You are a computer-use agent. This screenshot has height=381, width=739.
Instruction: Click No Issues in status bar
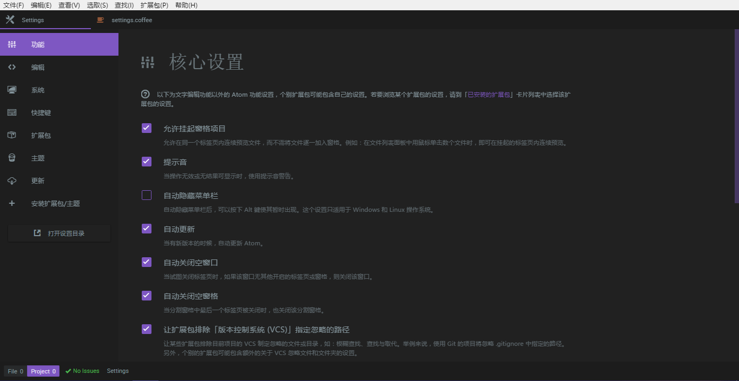[82, 371]
